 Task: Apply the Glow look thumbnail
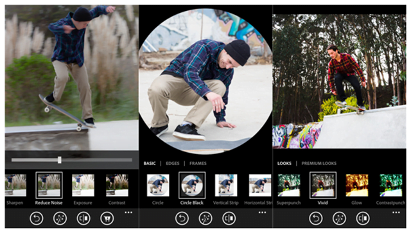pyautogui.click(x=357, y=186)
